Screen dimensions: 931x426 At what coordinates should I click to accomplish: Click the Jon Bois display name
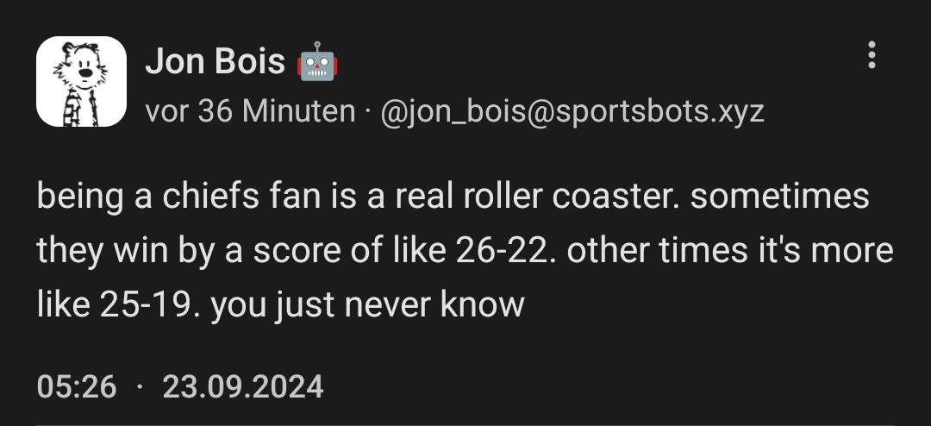click(x=215, y=61)
